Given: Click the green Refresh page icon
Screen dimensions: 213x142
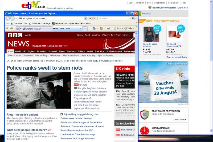Looking at the screenshot, I should tap(90, 18).
